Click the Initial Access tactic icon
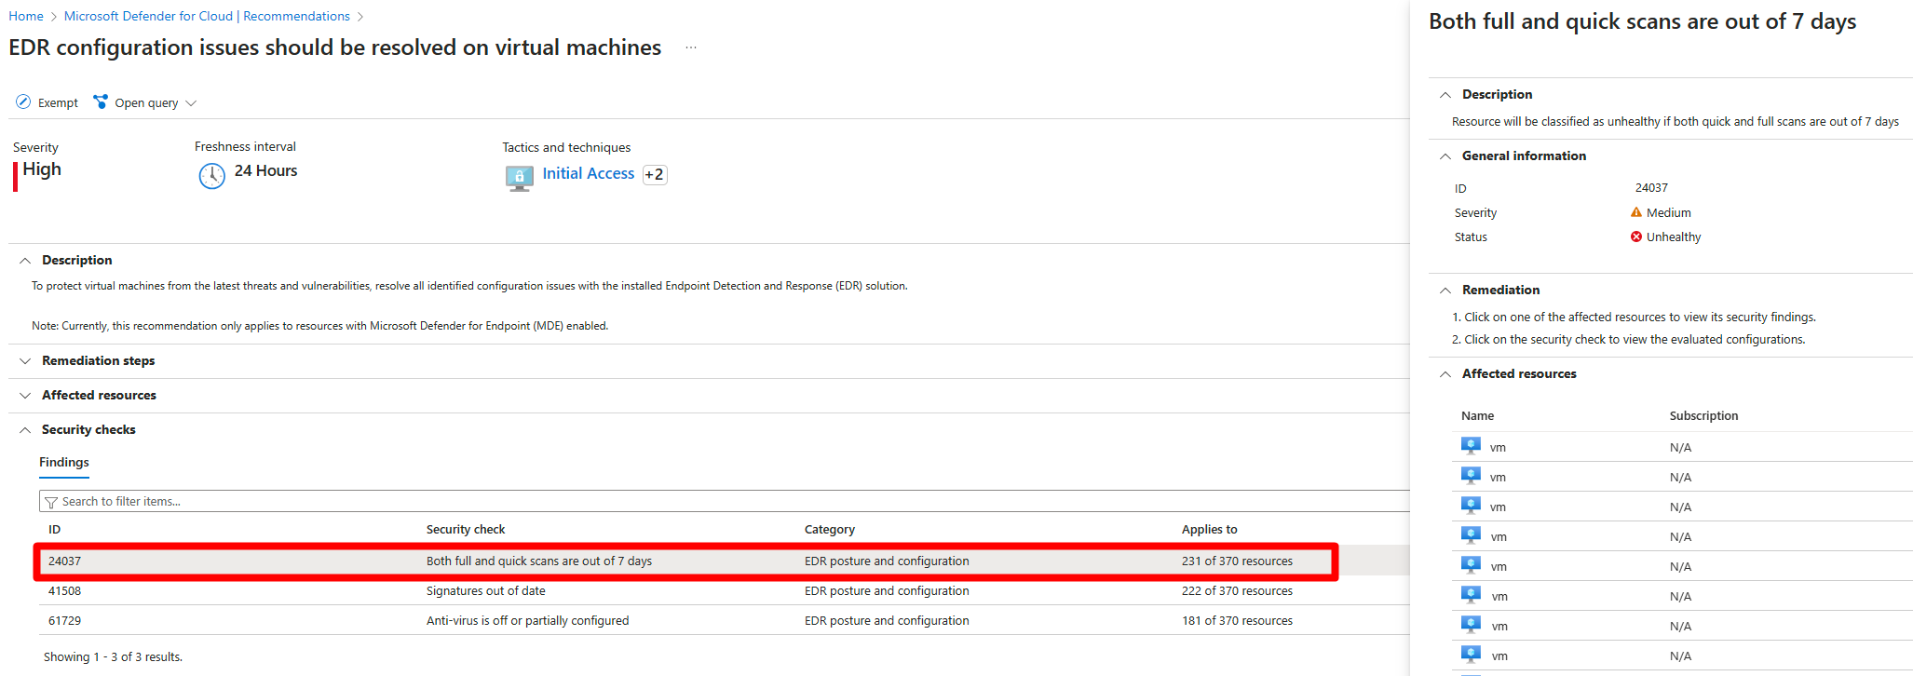Image resolution: width=1913 pixels, height=676 pixels. (x=520, y=177)
